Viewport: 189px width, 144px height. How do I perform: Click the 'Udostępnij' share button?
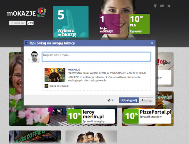tap(129, 100)
